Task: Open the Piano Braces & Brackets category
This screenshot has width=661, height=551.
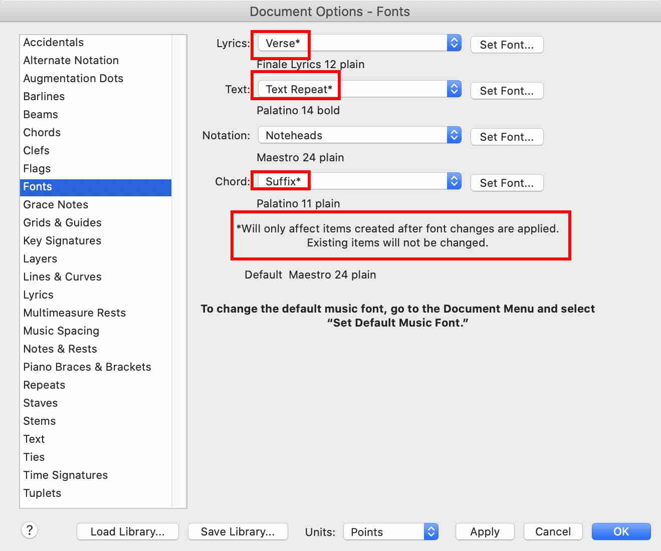Action: (87, 367)
